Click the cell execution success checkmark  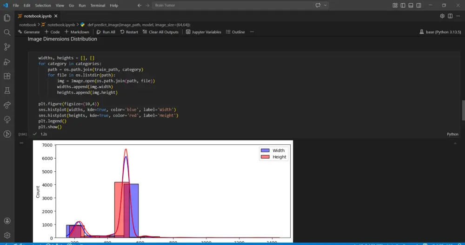(35, 134)
